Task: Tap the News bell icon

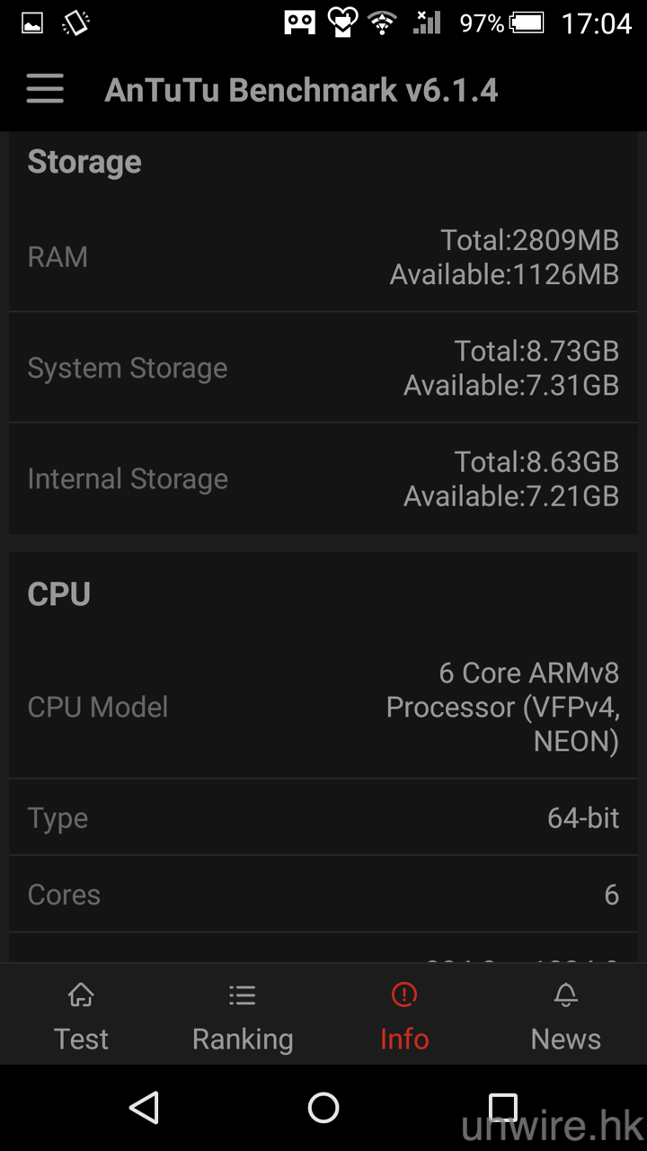Action: (x=565, y=995)
